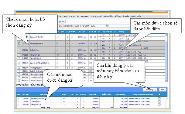Screen dimensions: 185x114
Task: Check the KE2315 Kế toán tài chính checkbox
Action: pos(19,80)
